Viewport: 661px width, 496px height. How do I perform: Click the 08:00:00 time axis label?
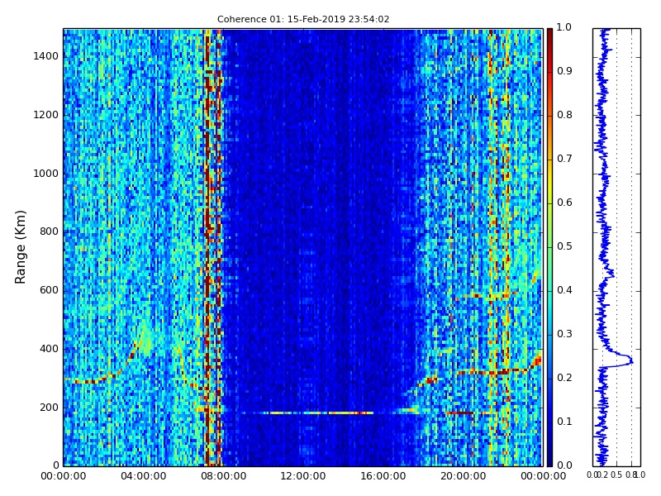point(223,476)
